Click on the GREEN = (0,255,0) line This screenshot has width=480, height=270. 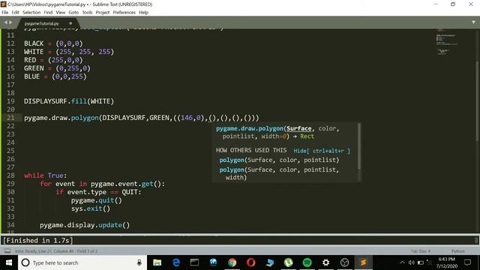(57, 68)
